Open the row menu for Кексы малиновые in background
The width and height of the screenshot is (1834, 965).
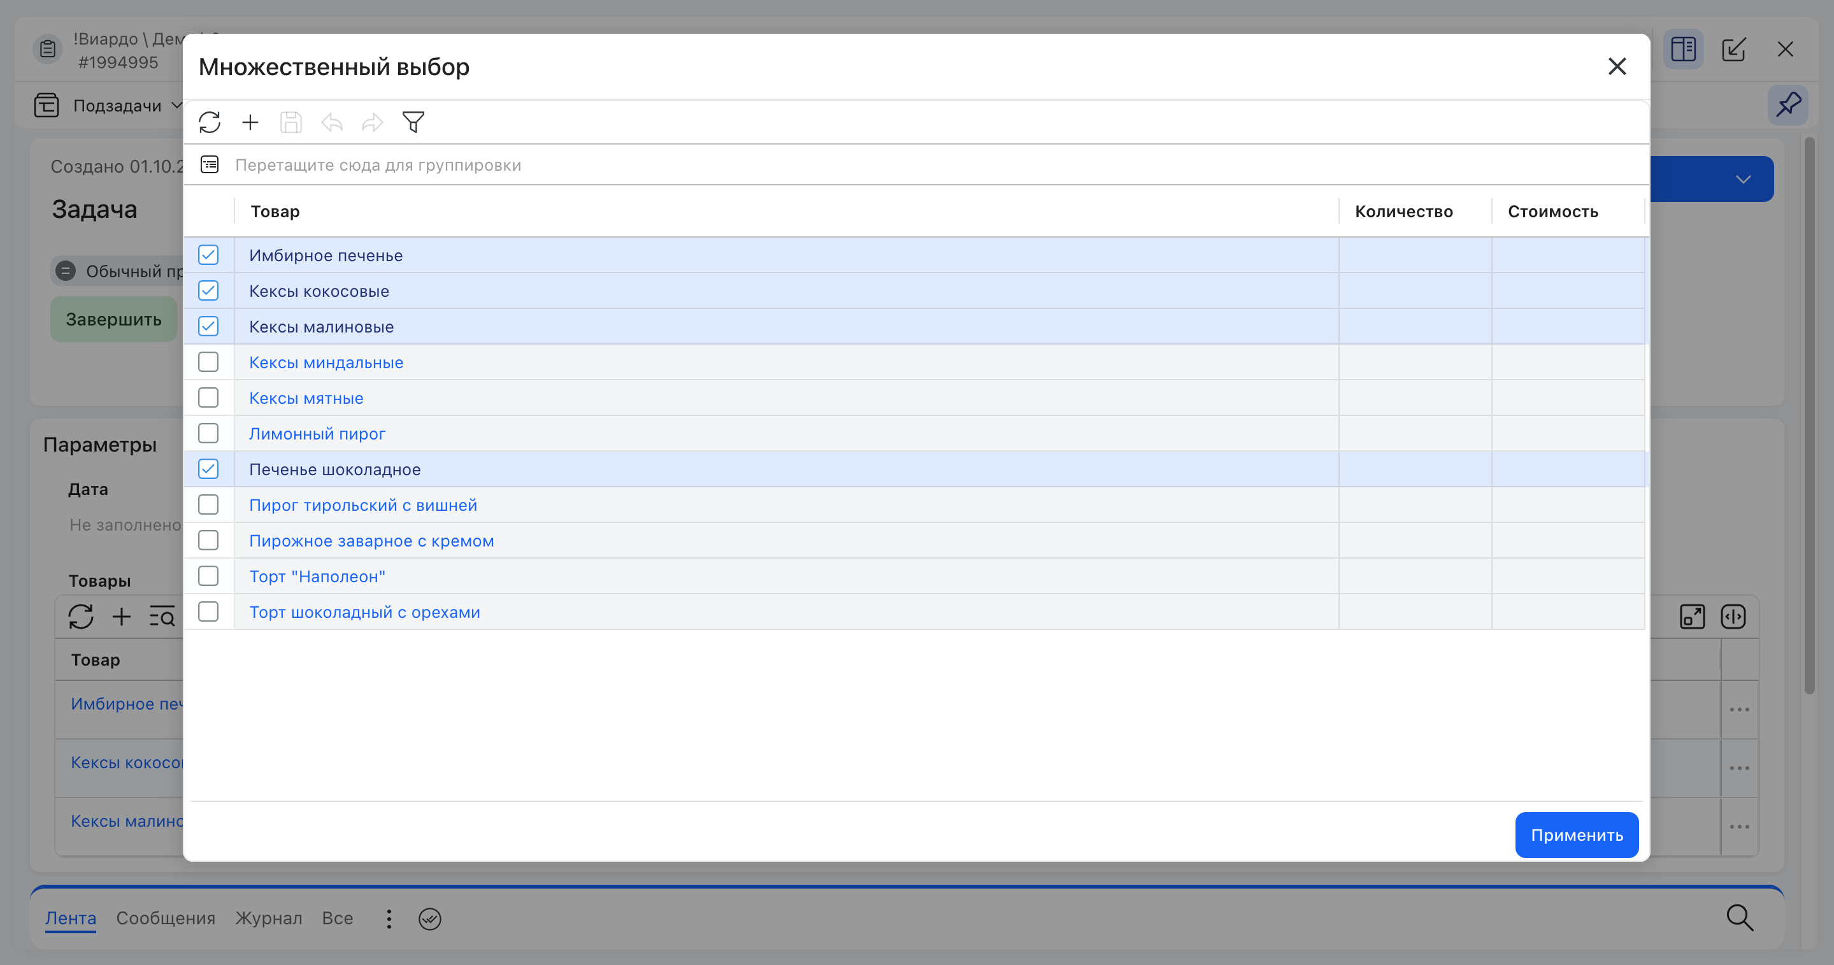1739,827
